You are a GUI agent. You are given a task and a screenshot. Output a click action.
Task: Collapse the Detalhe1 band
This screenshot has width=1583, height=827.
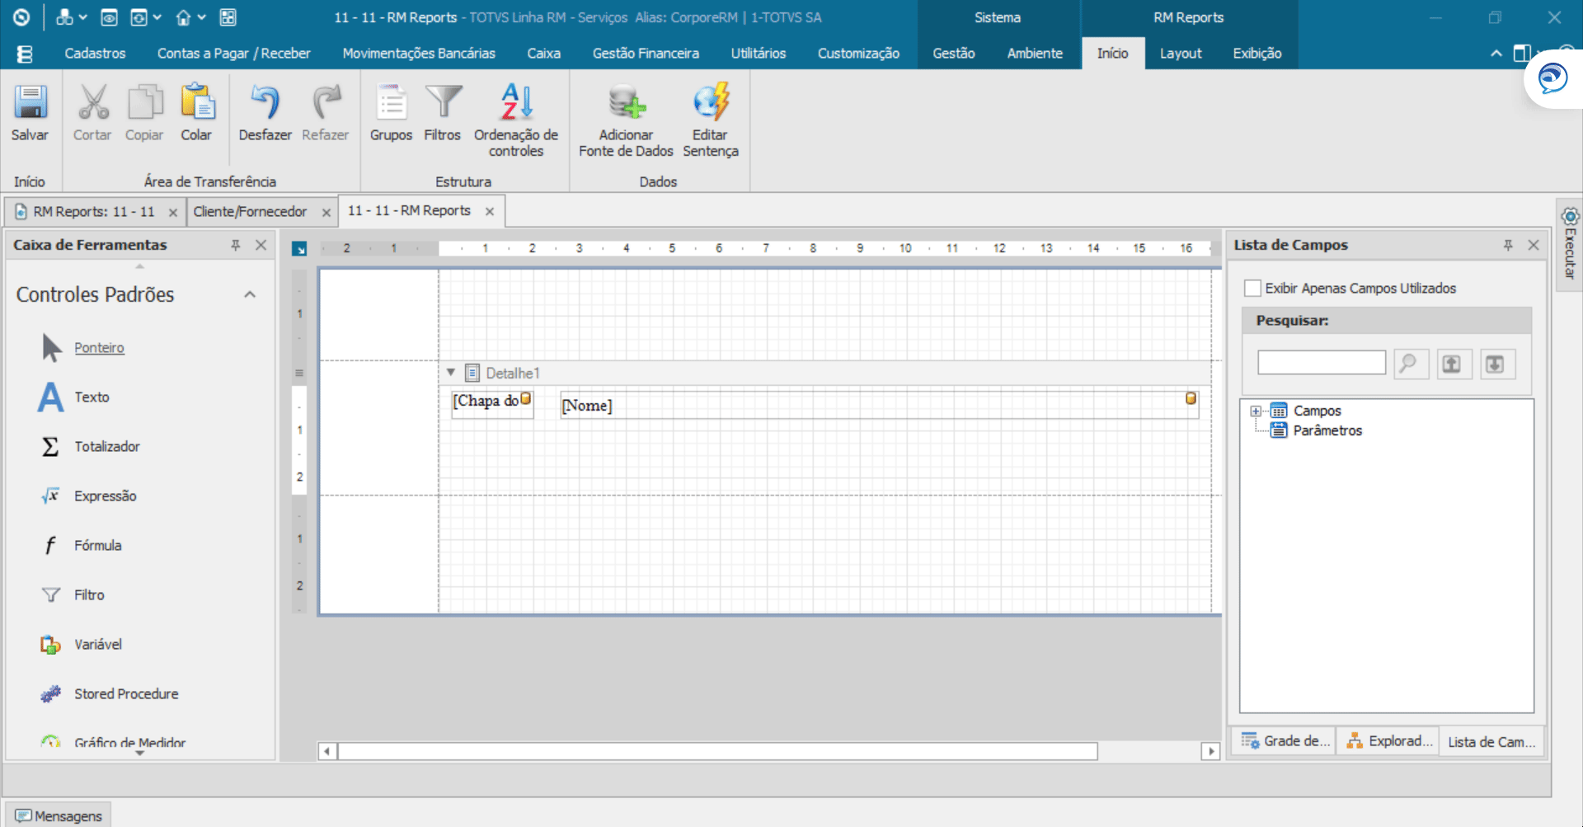click(x=451, y=373)
